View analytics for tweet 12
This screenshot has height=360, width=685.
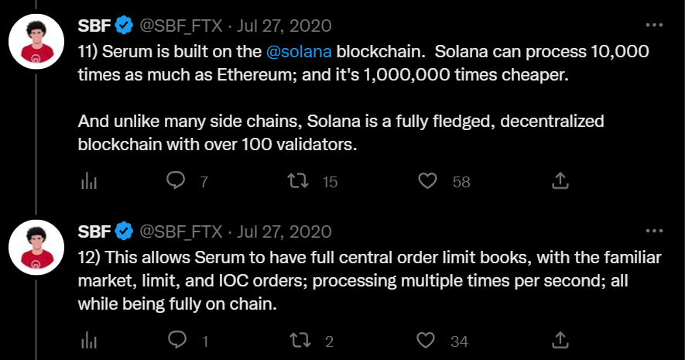[89, 341]
